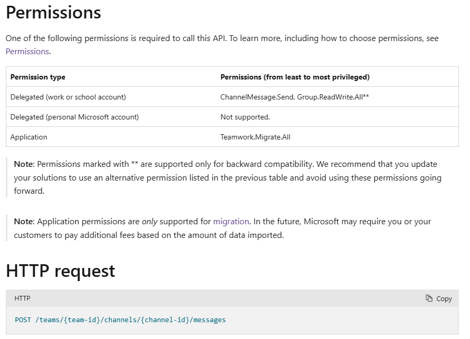Select the Application permission type cell

[x=29, y=137]
